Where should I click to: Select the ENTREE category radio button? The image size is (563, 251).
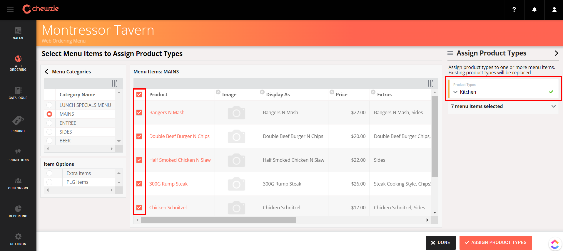pos(49,123)
